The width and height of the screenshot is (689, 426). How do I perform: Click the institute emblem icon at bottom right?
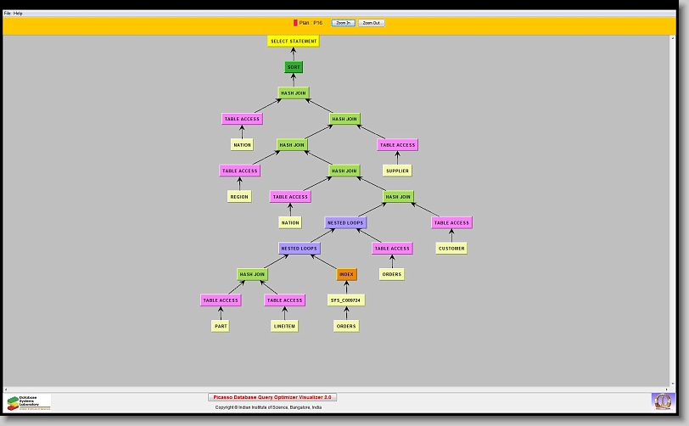(661, 400)
